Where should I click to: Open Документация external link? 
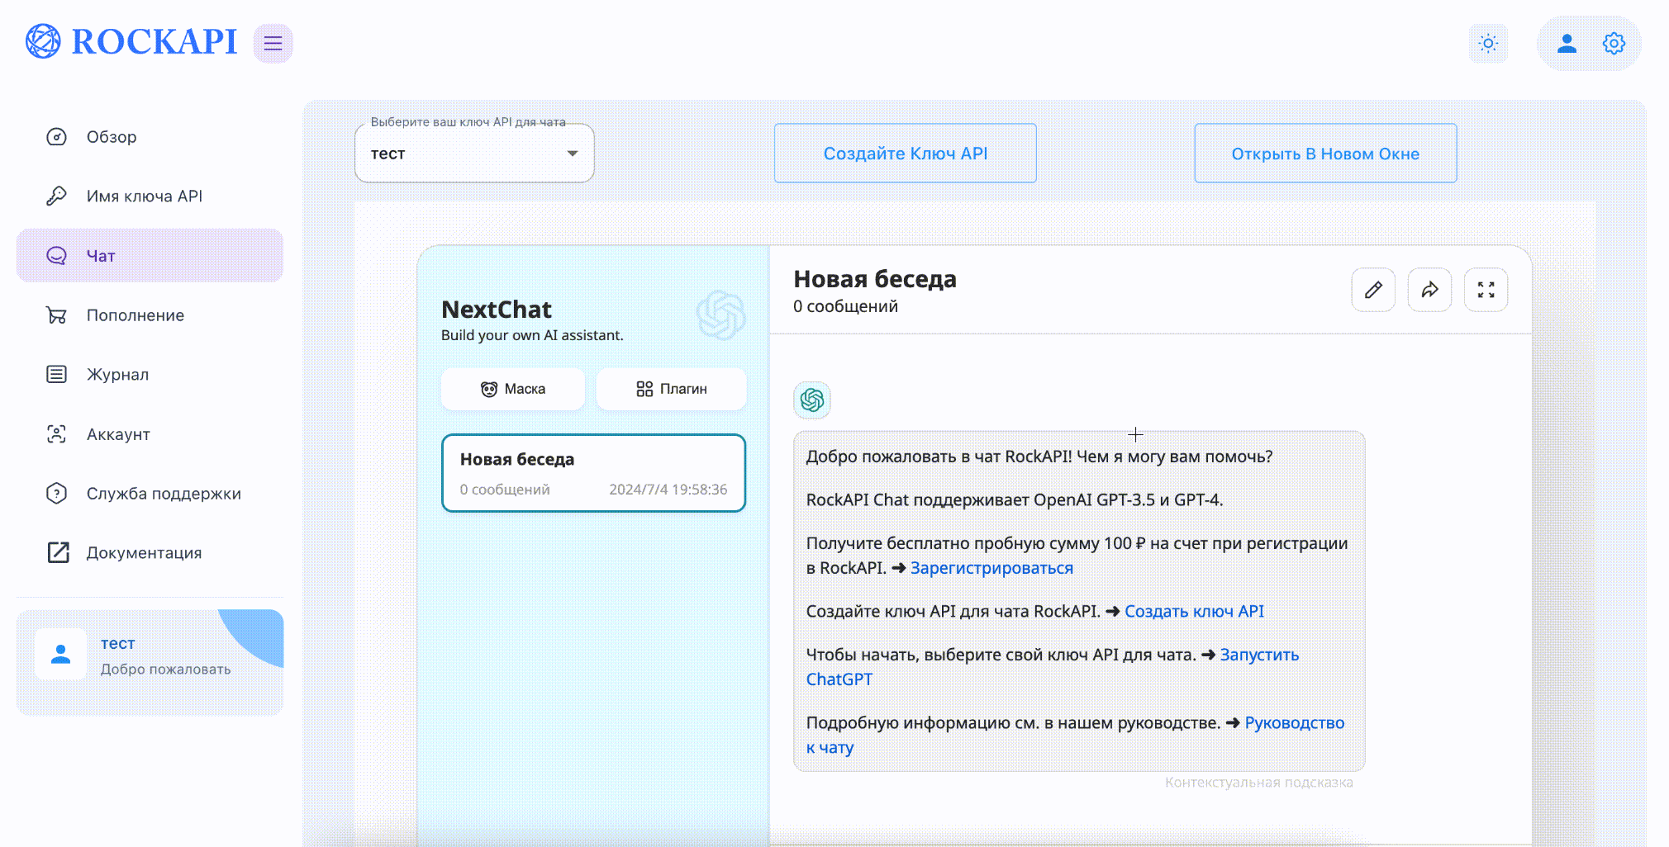click(150, 553)
